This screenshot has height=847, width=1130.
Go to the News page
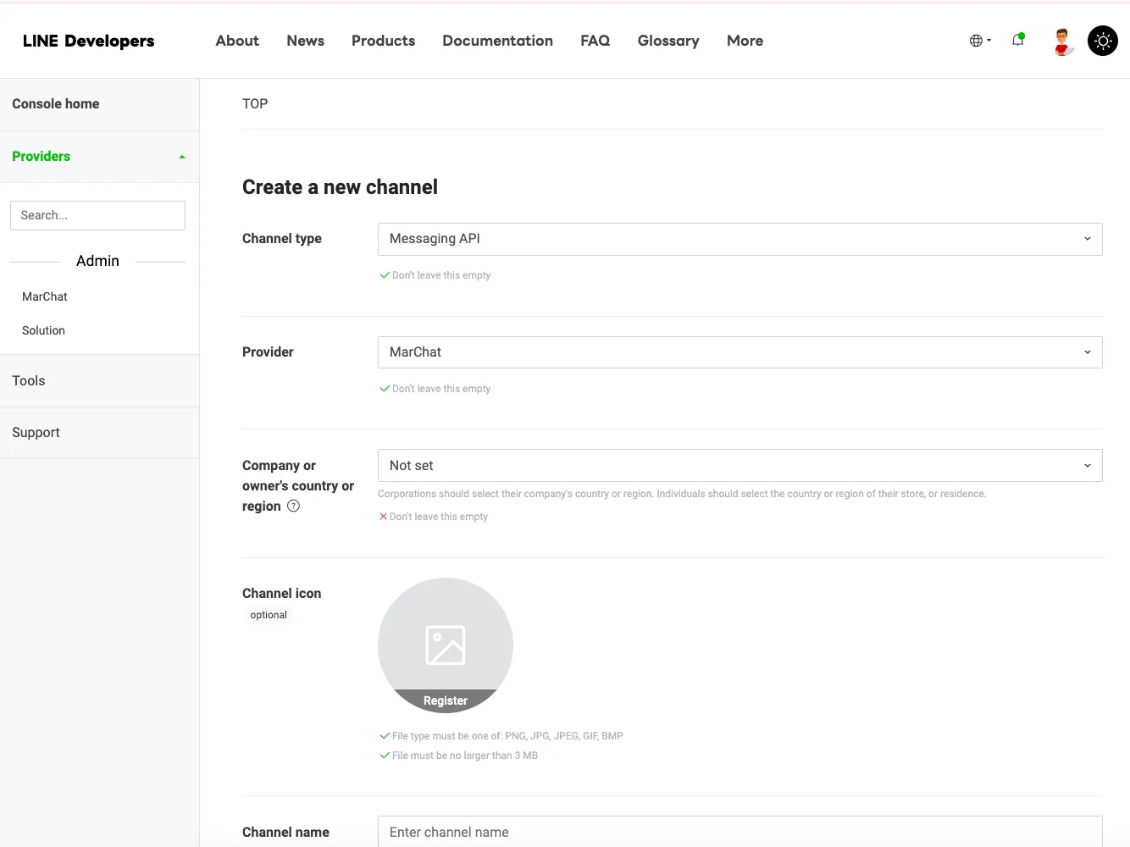coord(305,41)
